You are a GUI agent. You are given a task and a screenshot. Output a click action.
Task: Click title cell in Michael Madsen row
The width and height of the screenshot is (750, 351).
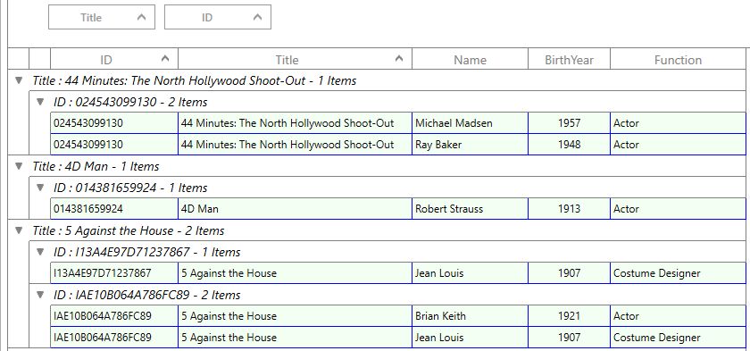tap(295, 123)
